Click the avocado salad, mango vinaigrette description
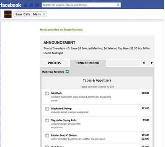 coord(70,112)
